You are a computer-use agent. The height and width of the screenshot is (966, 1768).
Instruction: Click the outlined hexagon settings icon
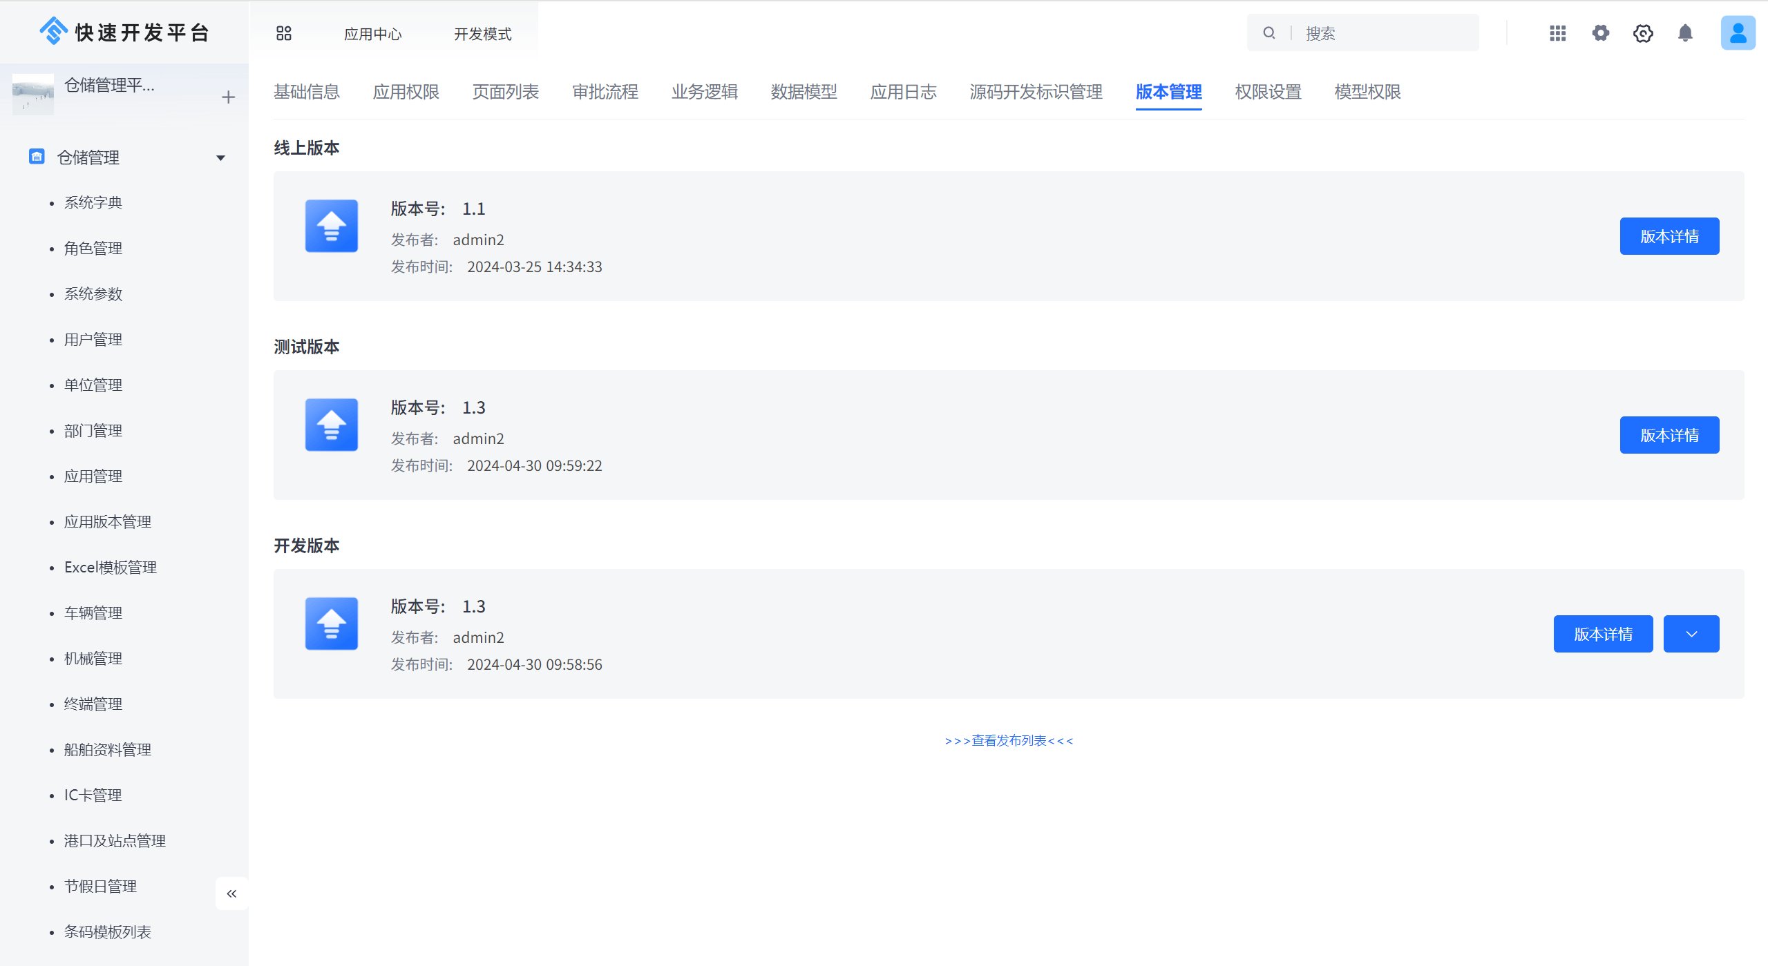1643,33
